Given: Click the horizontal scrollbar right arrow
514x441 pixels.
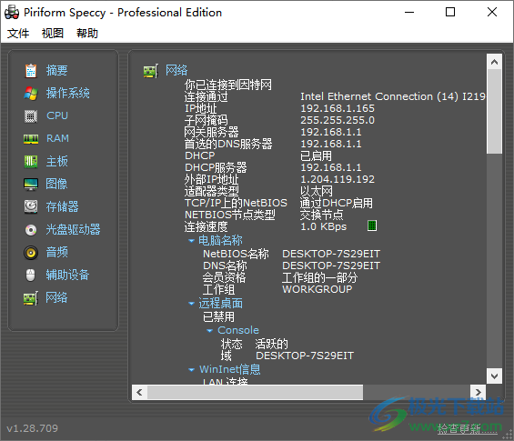Looking at the screenshot, I should pyautogui.click(x=478, y=392).
